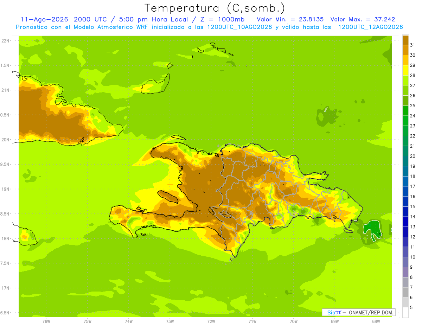This screenshot has width=422, height=326.
Task: Click the '22N' latitude axis label
Action: (x=5, y=41)
